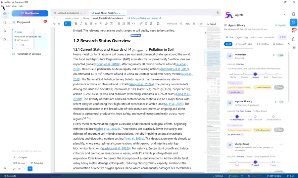Image resolution: width=298 pixels, height=178 pixels.
Task: Zoom in the document view
Action: [194, 24]
